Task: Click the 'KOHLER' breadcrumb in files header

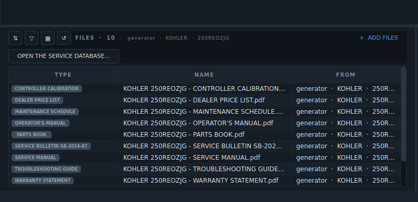Action: [177, 38]
